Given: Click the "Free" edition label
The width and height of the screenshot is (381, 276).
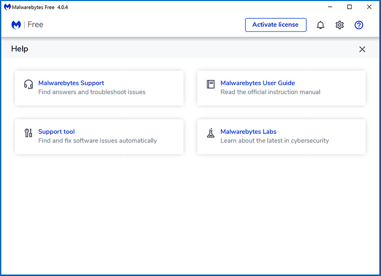Looking at the screenshot, I should 36,25.
